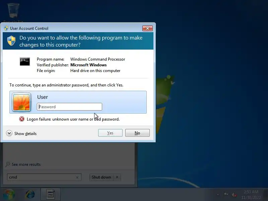Click the No button in UAC dialog
This screenshot has height=201, width=268.
point(137,133)
